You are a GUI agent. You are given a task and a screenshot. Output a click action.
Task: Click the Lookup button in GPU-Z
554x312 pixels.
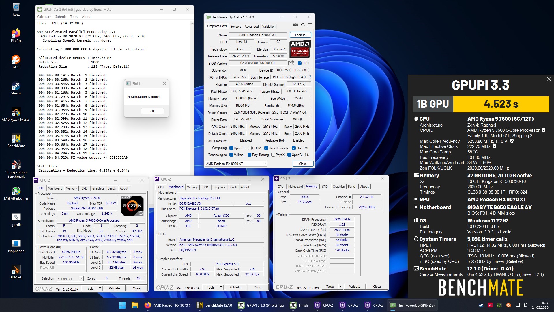click(300, 35)
